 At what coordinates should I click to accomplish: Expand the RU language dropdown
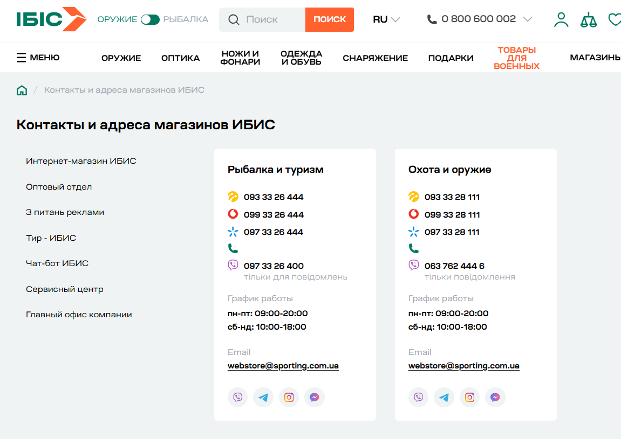point(386,19)
